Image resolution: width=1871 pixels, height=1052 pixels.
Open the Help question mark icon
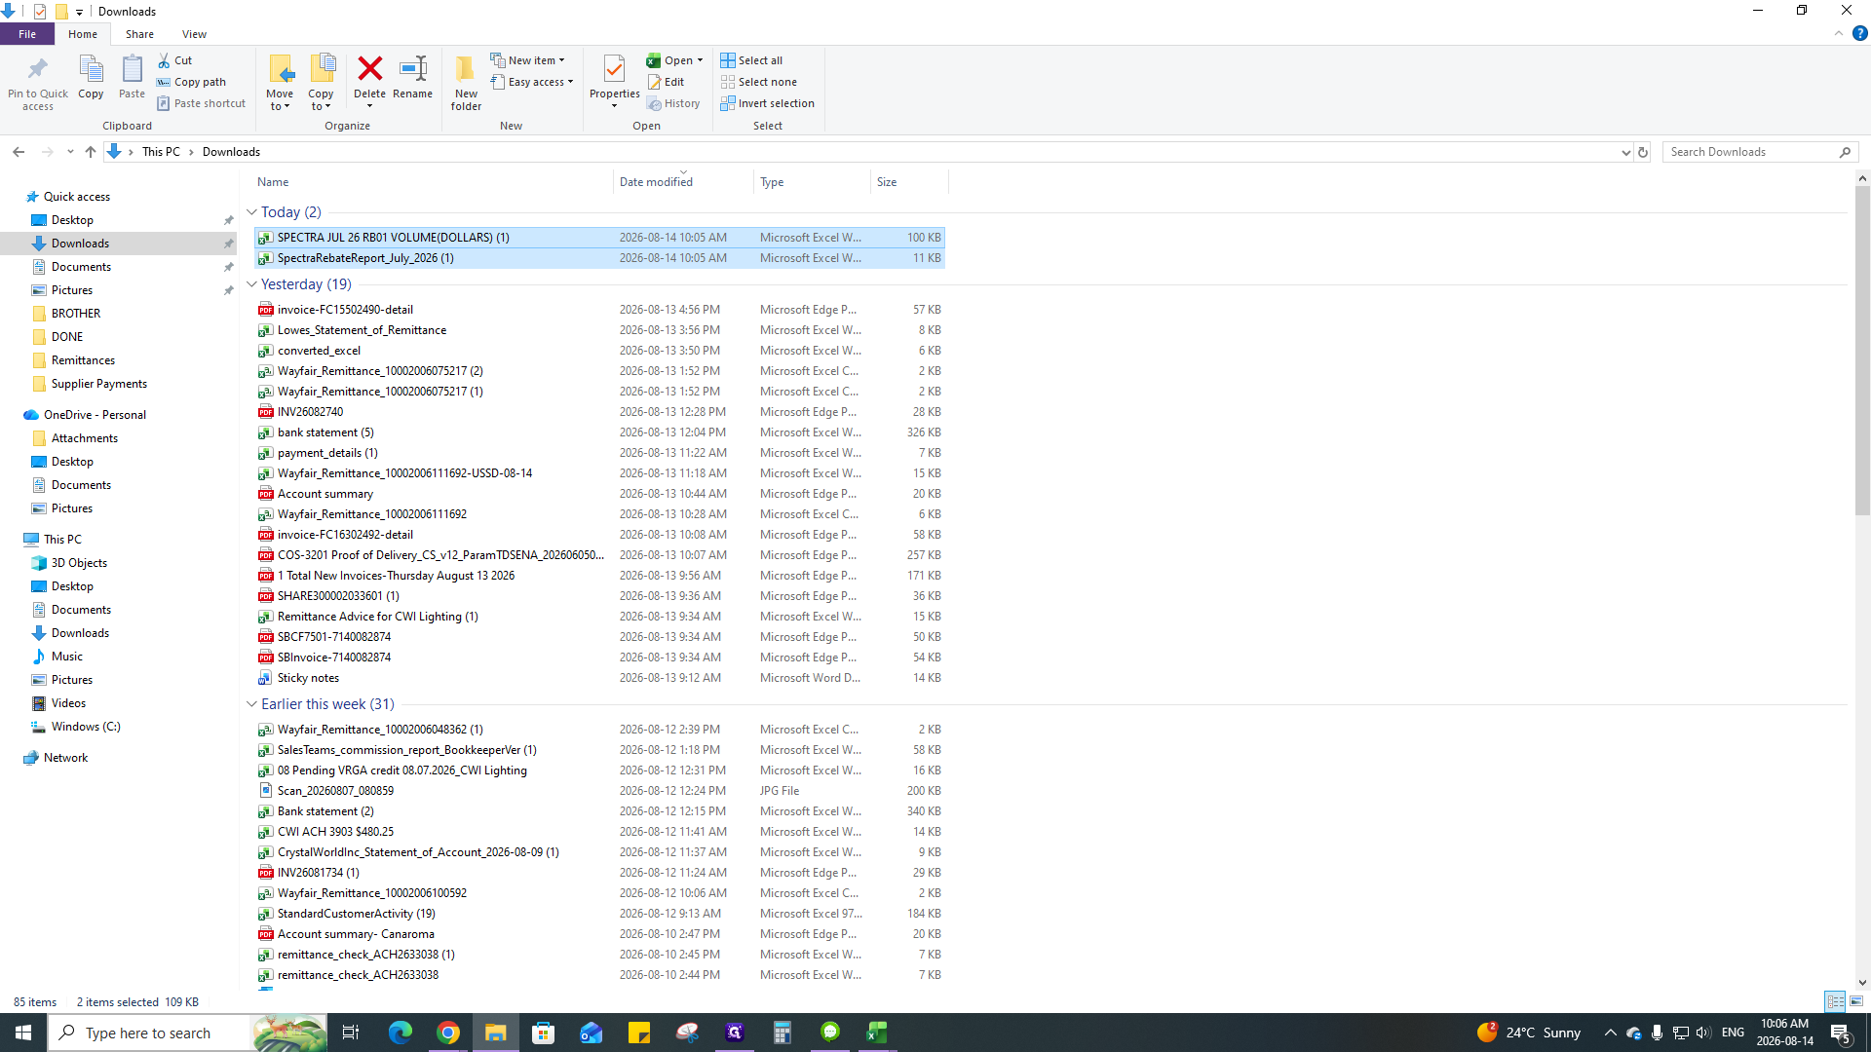1859,33
